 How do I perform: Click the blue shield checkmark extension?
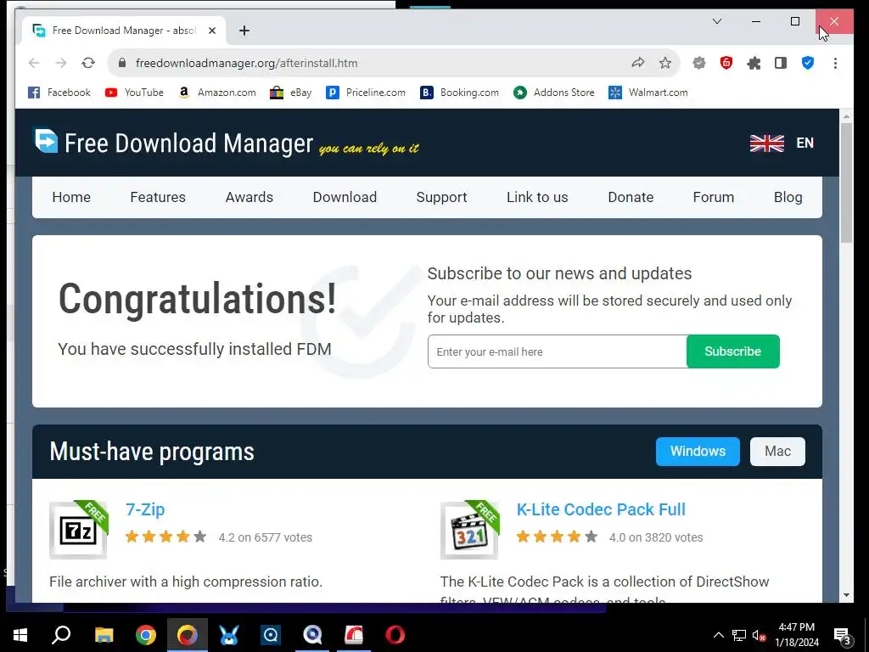(x=808, y=63)
